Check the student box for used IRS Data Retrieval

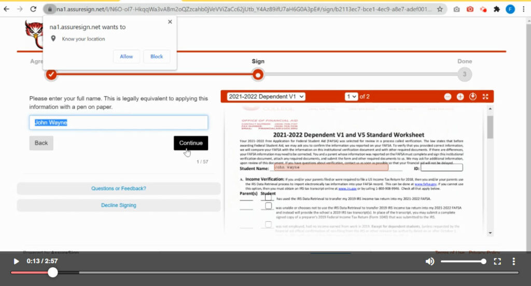click(x=268, y=197)
